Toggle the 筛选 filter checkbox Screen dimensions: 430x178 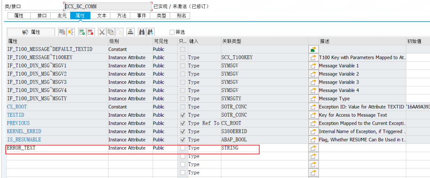pyautogui.click(x=172, y=32)
